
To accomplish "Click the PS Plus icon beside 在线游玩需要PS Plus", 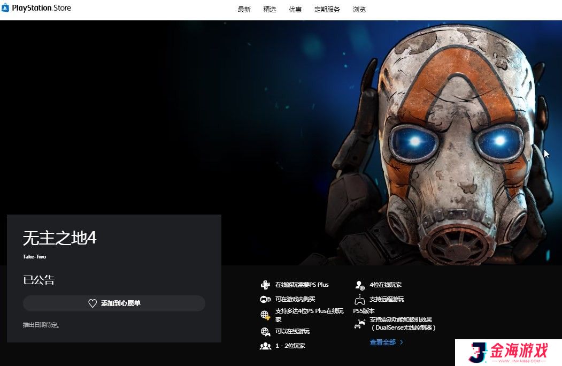I will tap(265, 285).
